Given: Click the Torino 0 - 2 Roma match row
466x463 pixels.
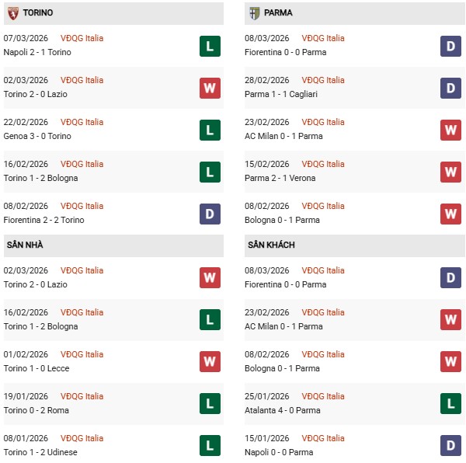Looking at the screenshot, I should point(37,410).
